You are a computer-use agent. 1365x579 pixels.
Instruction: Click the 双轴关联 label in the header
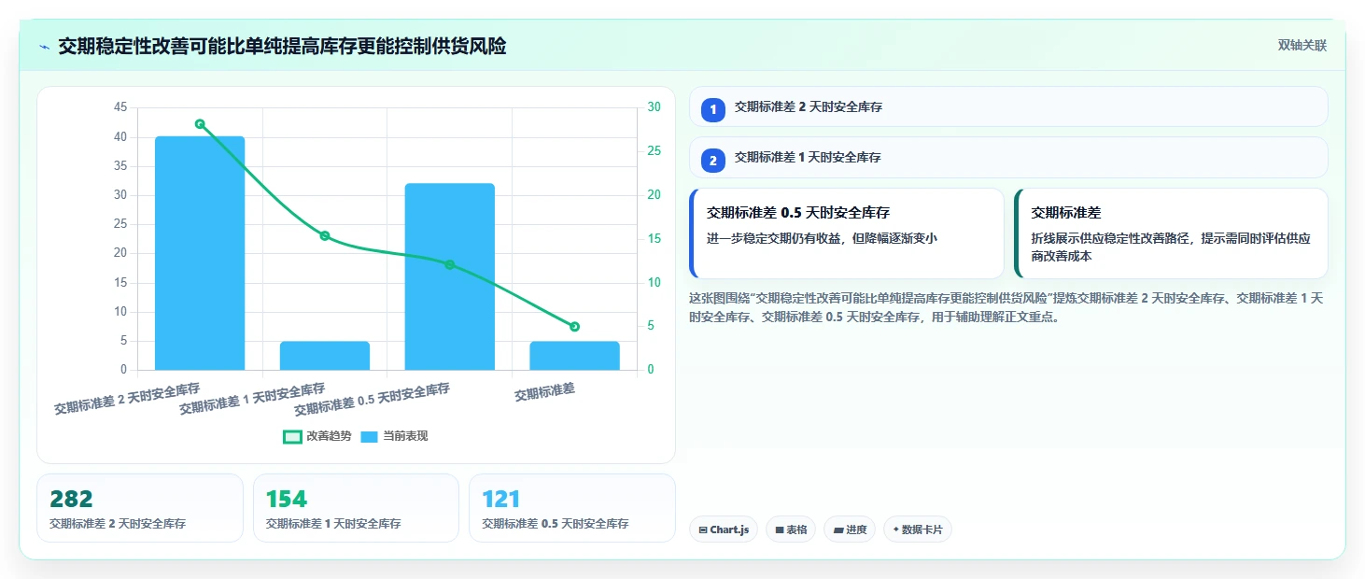click(x=1302, y=46)
